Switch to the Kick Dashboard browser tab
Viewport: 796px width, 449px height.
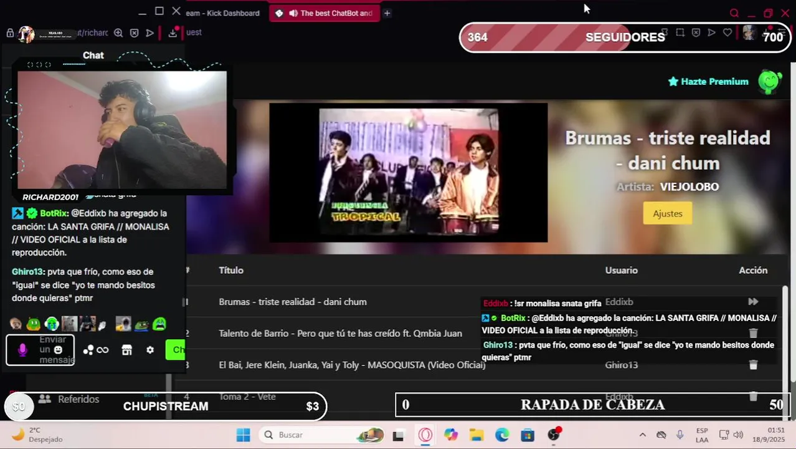pos(222,13)
